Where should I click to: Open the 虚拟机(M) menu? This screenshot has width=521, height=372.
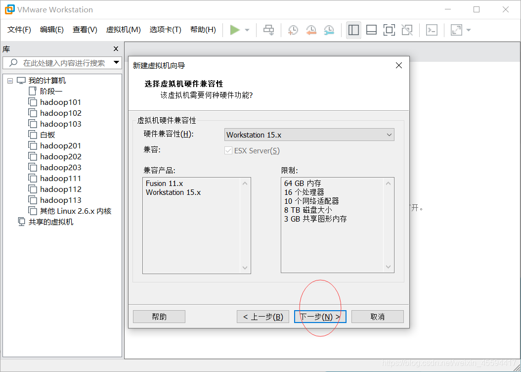[x=123, y=30]
